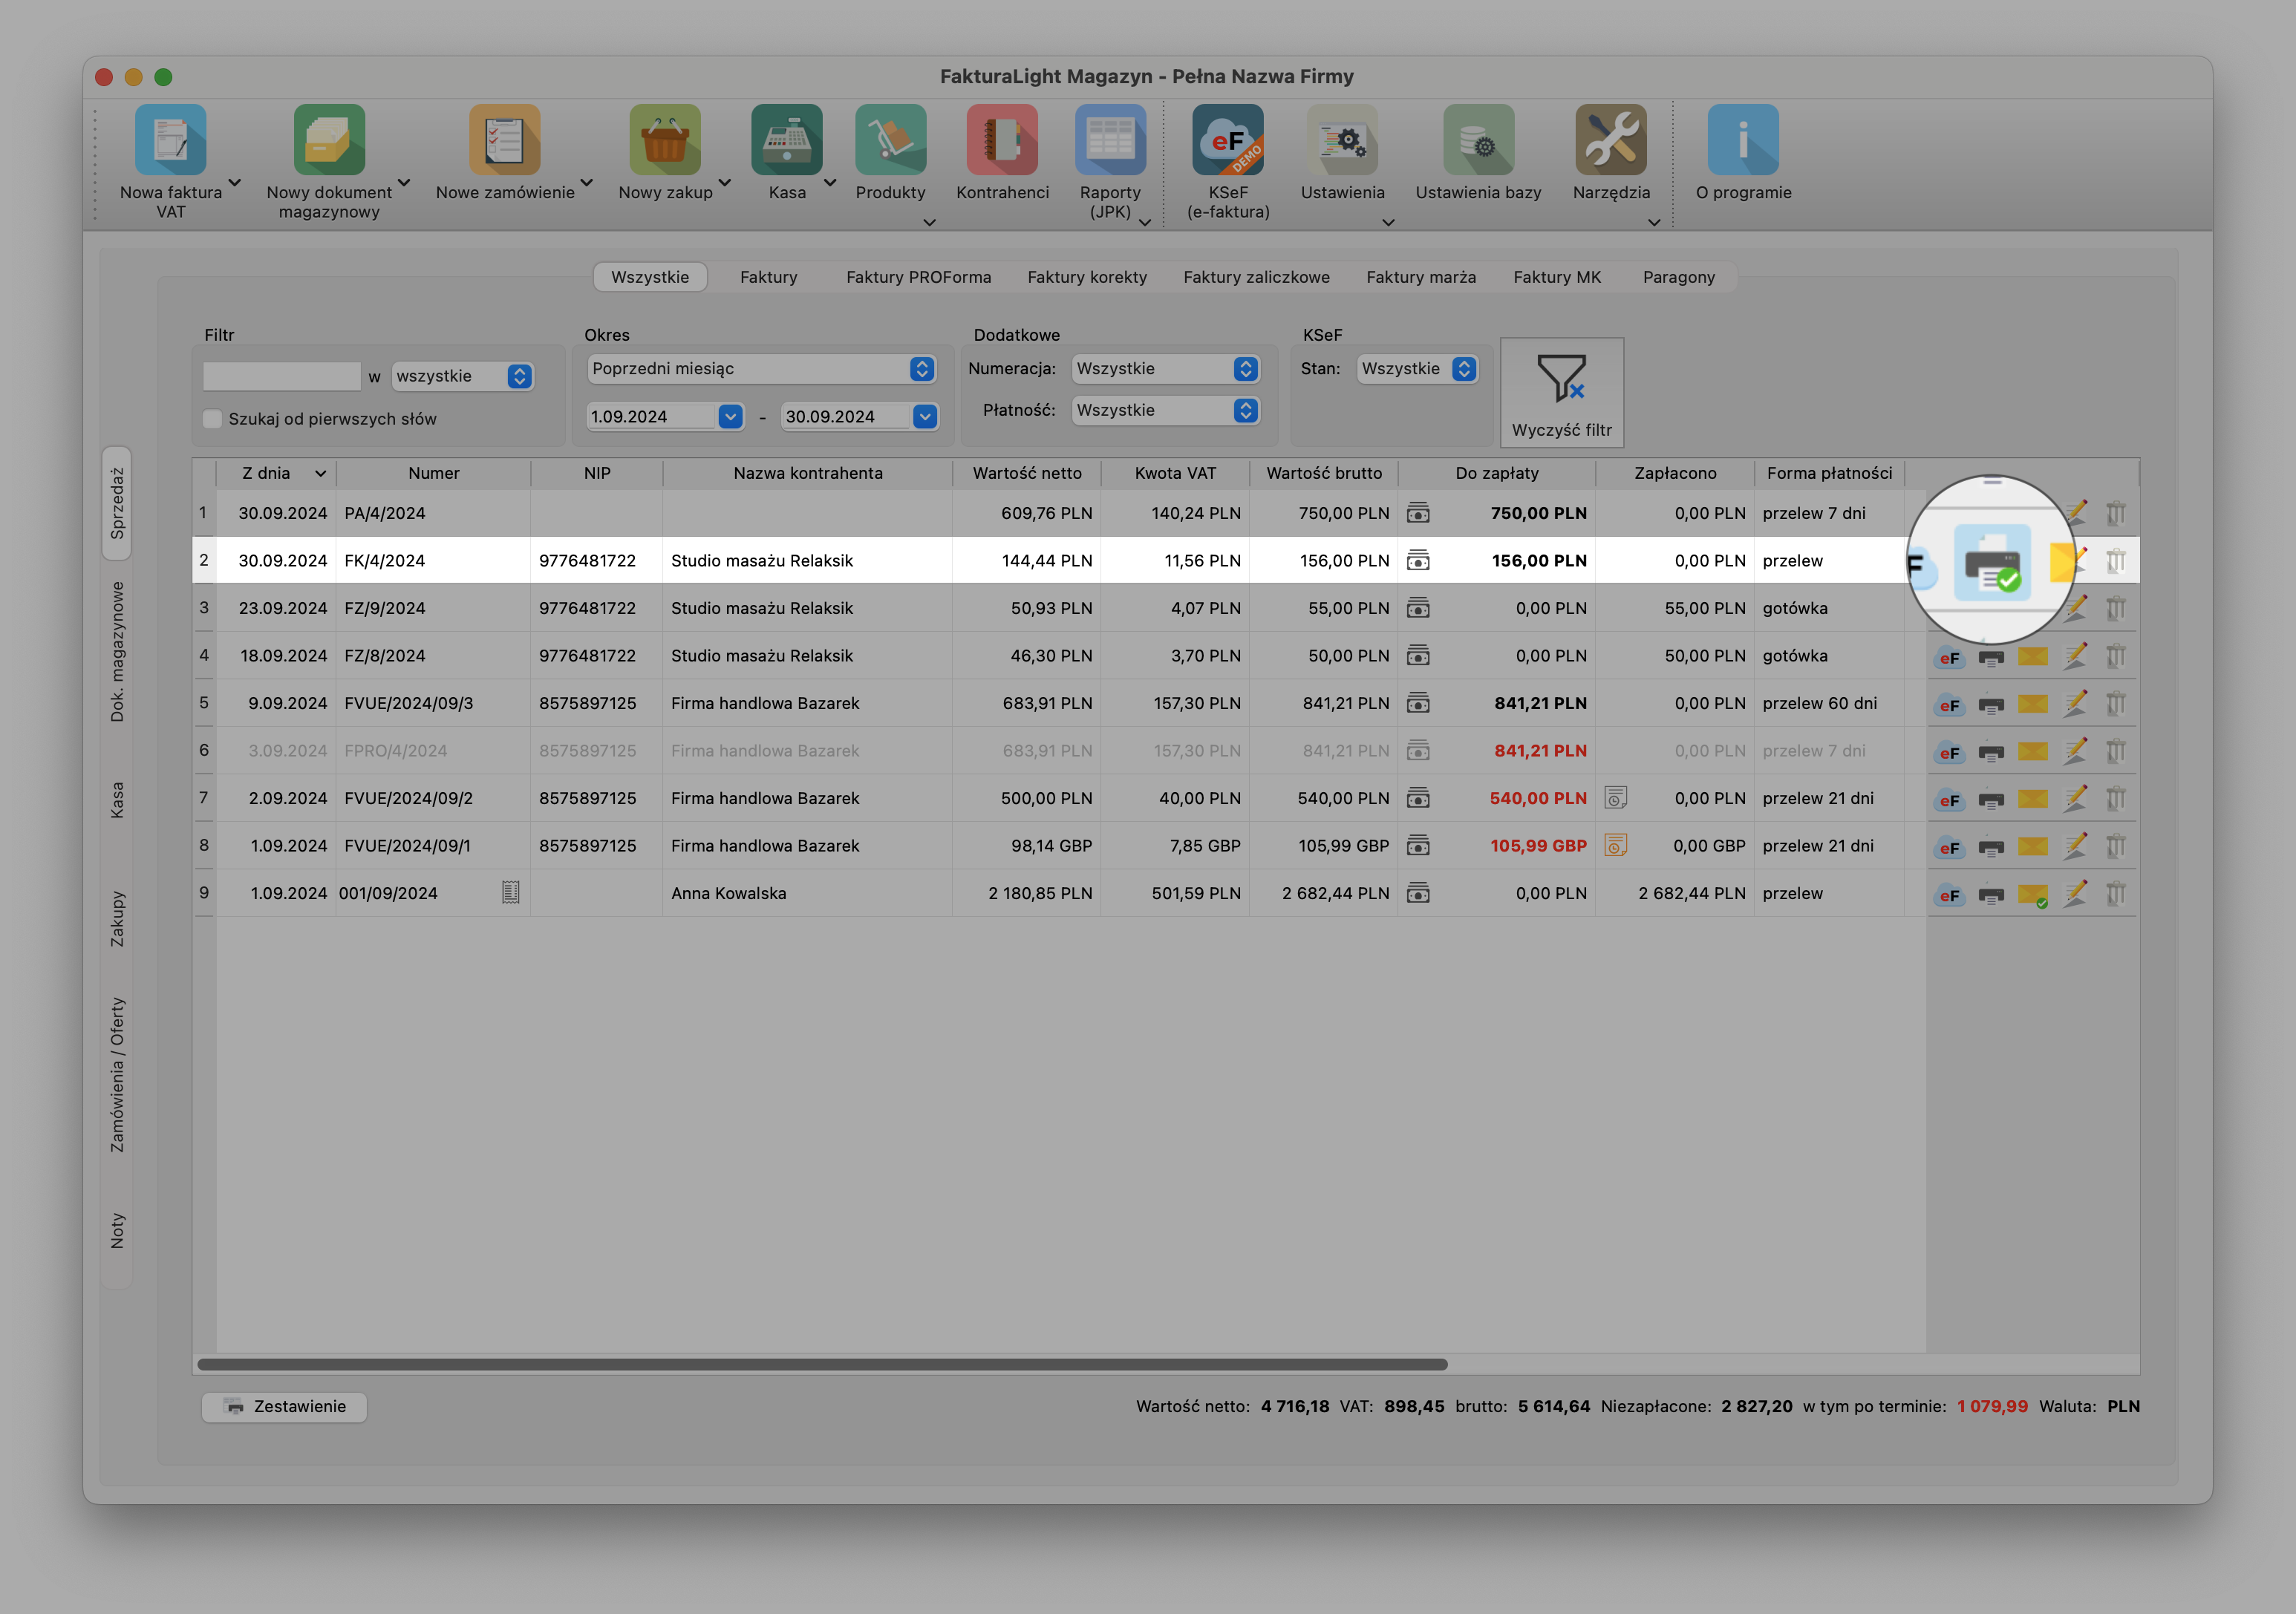Switch to Faktury korekty tab
This screenshot has width=2296, height=1614.
[1087, 277]
